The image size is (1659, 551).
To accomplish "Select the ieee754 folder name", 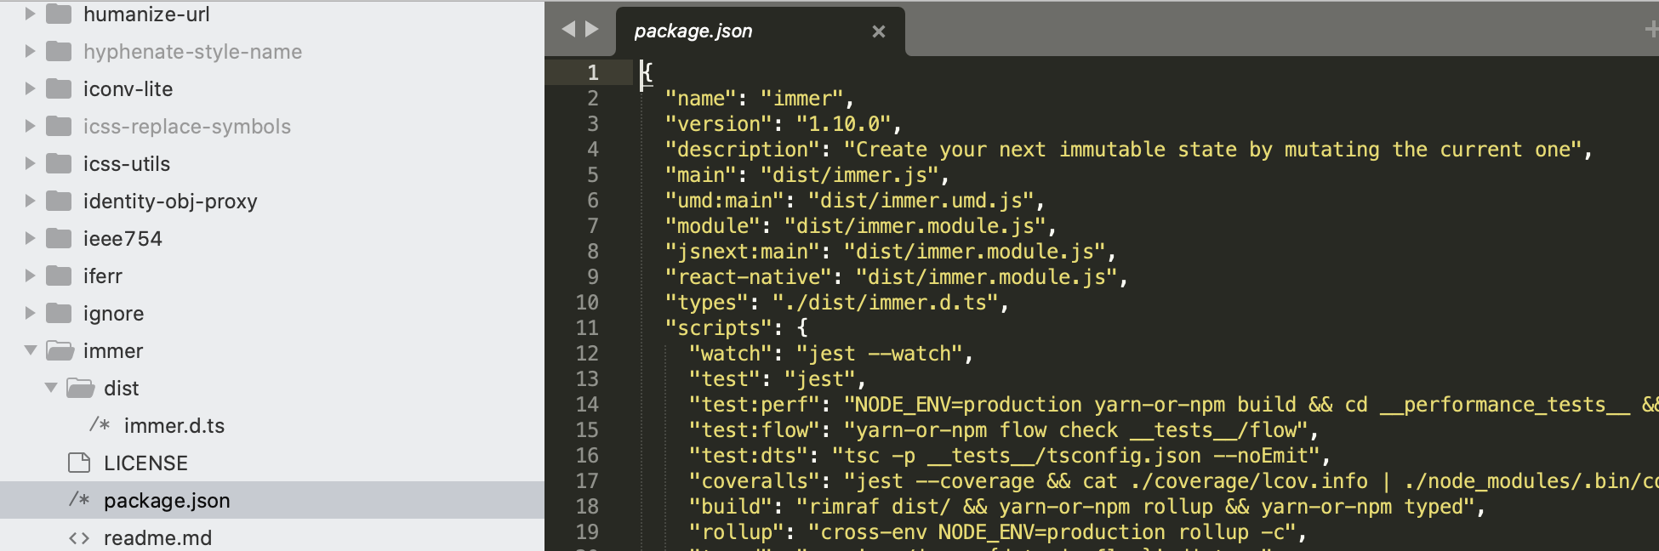I will (x=123, y=238).
